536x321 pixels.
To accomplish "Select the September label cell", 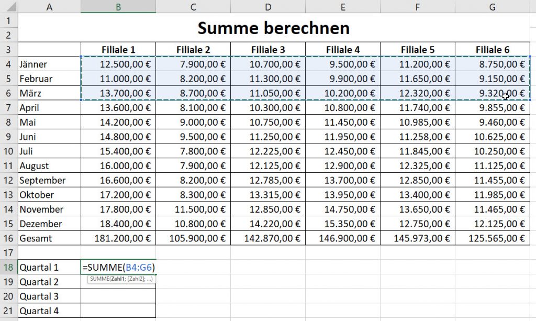I will click(x=49, y=180).
